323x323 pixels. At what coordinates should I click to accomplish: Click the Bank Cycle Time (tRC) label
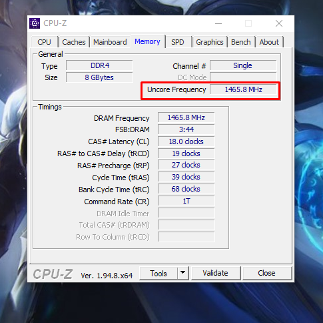click(x=114, y=190)
